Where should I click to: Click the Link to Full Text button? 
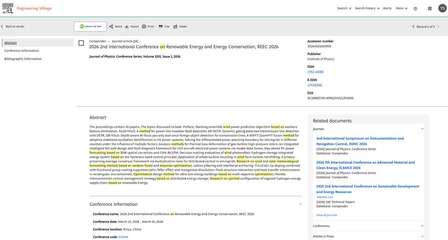pos(90,26)
